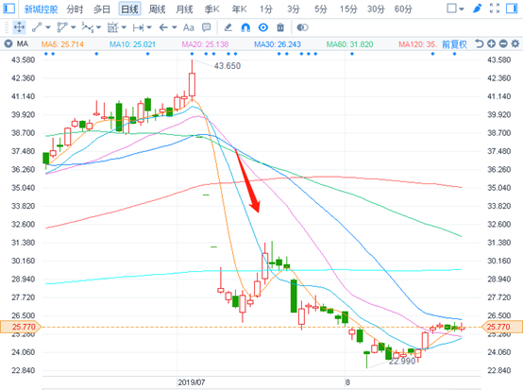This screenshot has height=390, width=523.
Task: Toggle drawings visibility switch icon
Action: click(x=302, y=27)
